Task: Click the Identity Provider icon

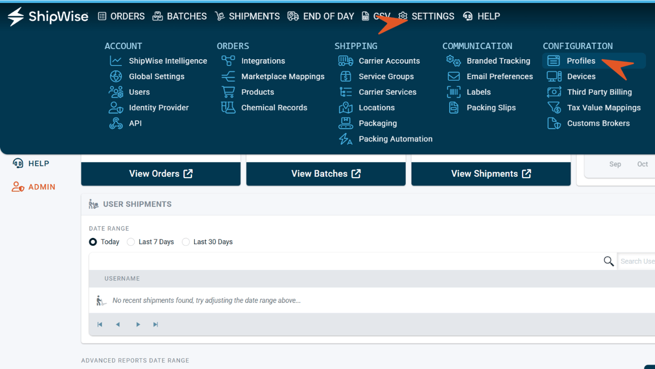Action: click(116, 108)
